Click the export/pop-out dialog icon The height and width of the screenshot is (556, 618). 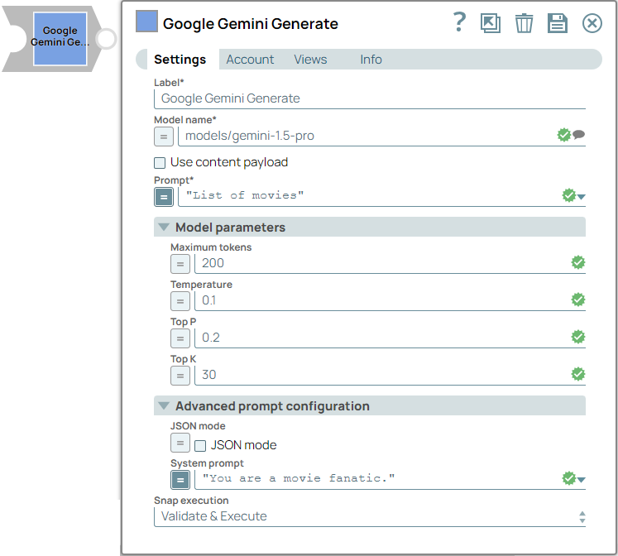point(491,23)
